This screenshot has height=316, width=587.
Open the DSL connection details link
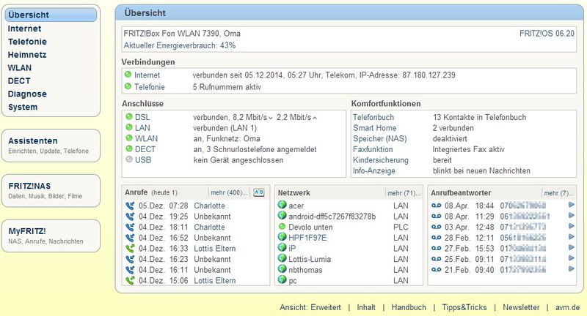coord(142,117)
